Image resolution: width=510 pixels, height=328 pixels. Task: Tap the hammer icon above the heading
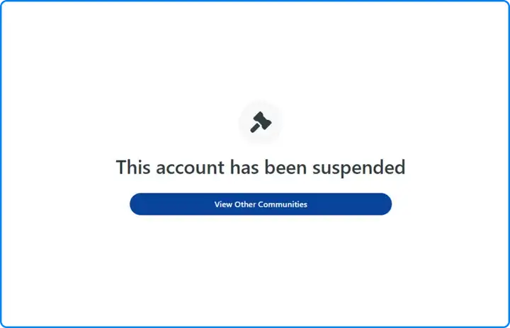(x=261, y=122)
